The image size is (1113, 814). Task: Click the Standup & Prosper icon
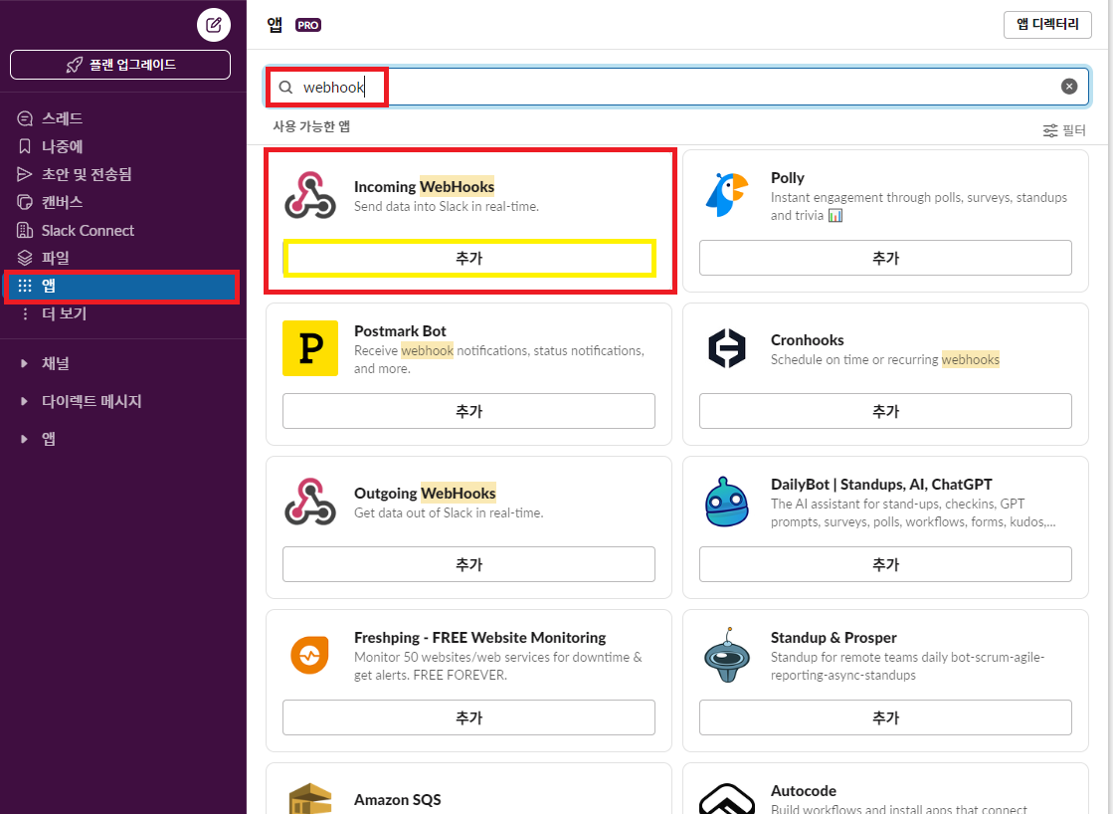click(727, 655)
